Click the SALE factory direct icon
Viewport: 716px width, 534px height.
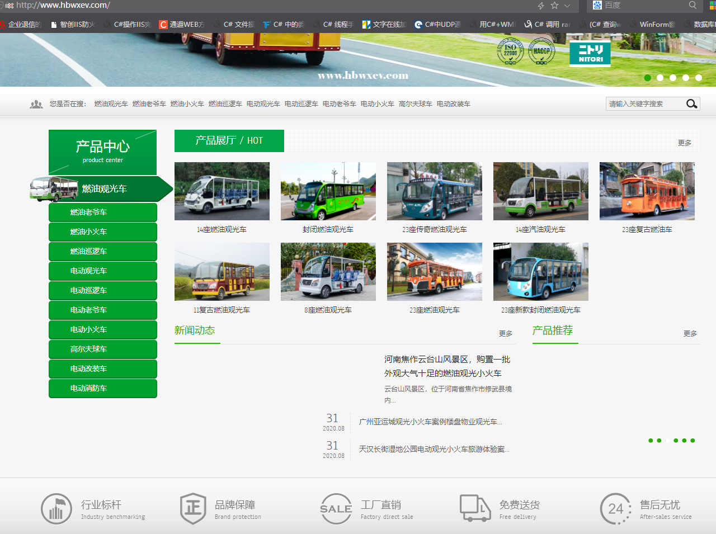[x=336, y=509]
